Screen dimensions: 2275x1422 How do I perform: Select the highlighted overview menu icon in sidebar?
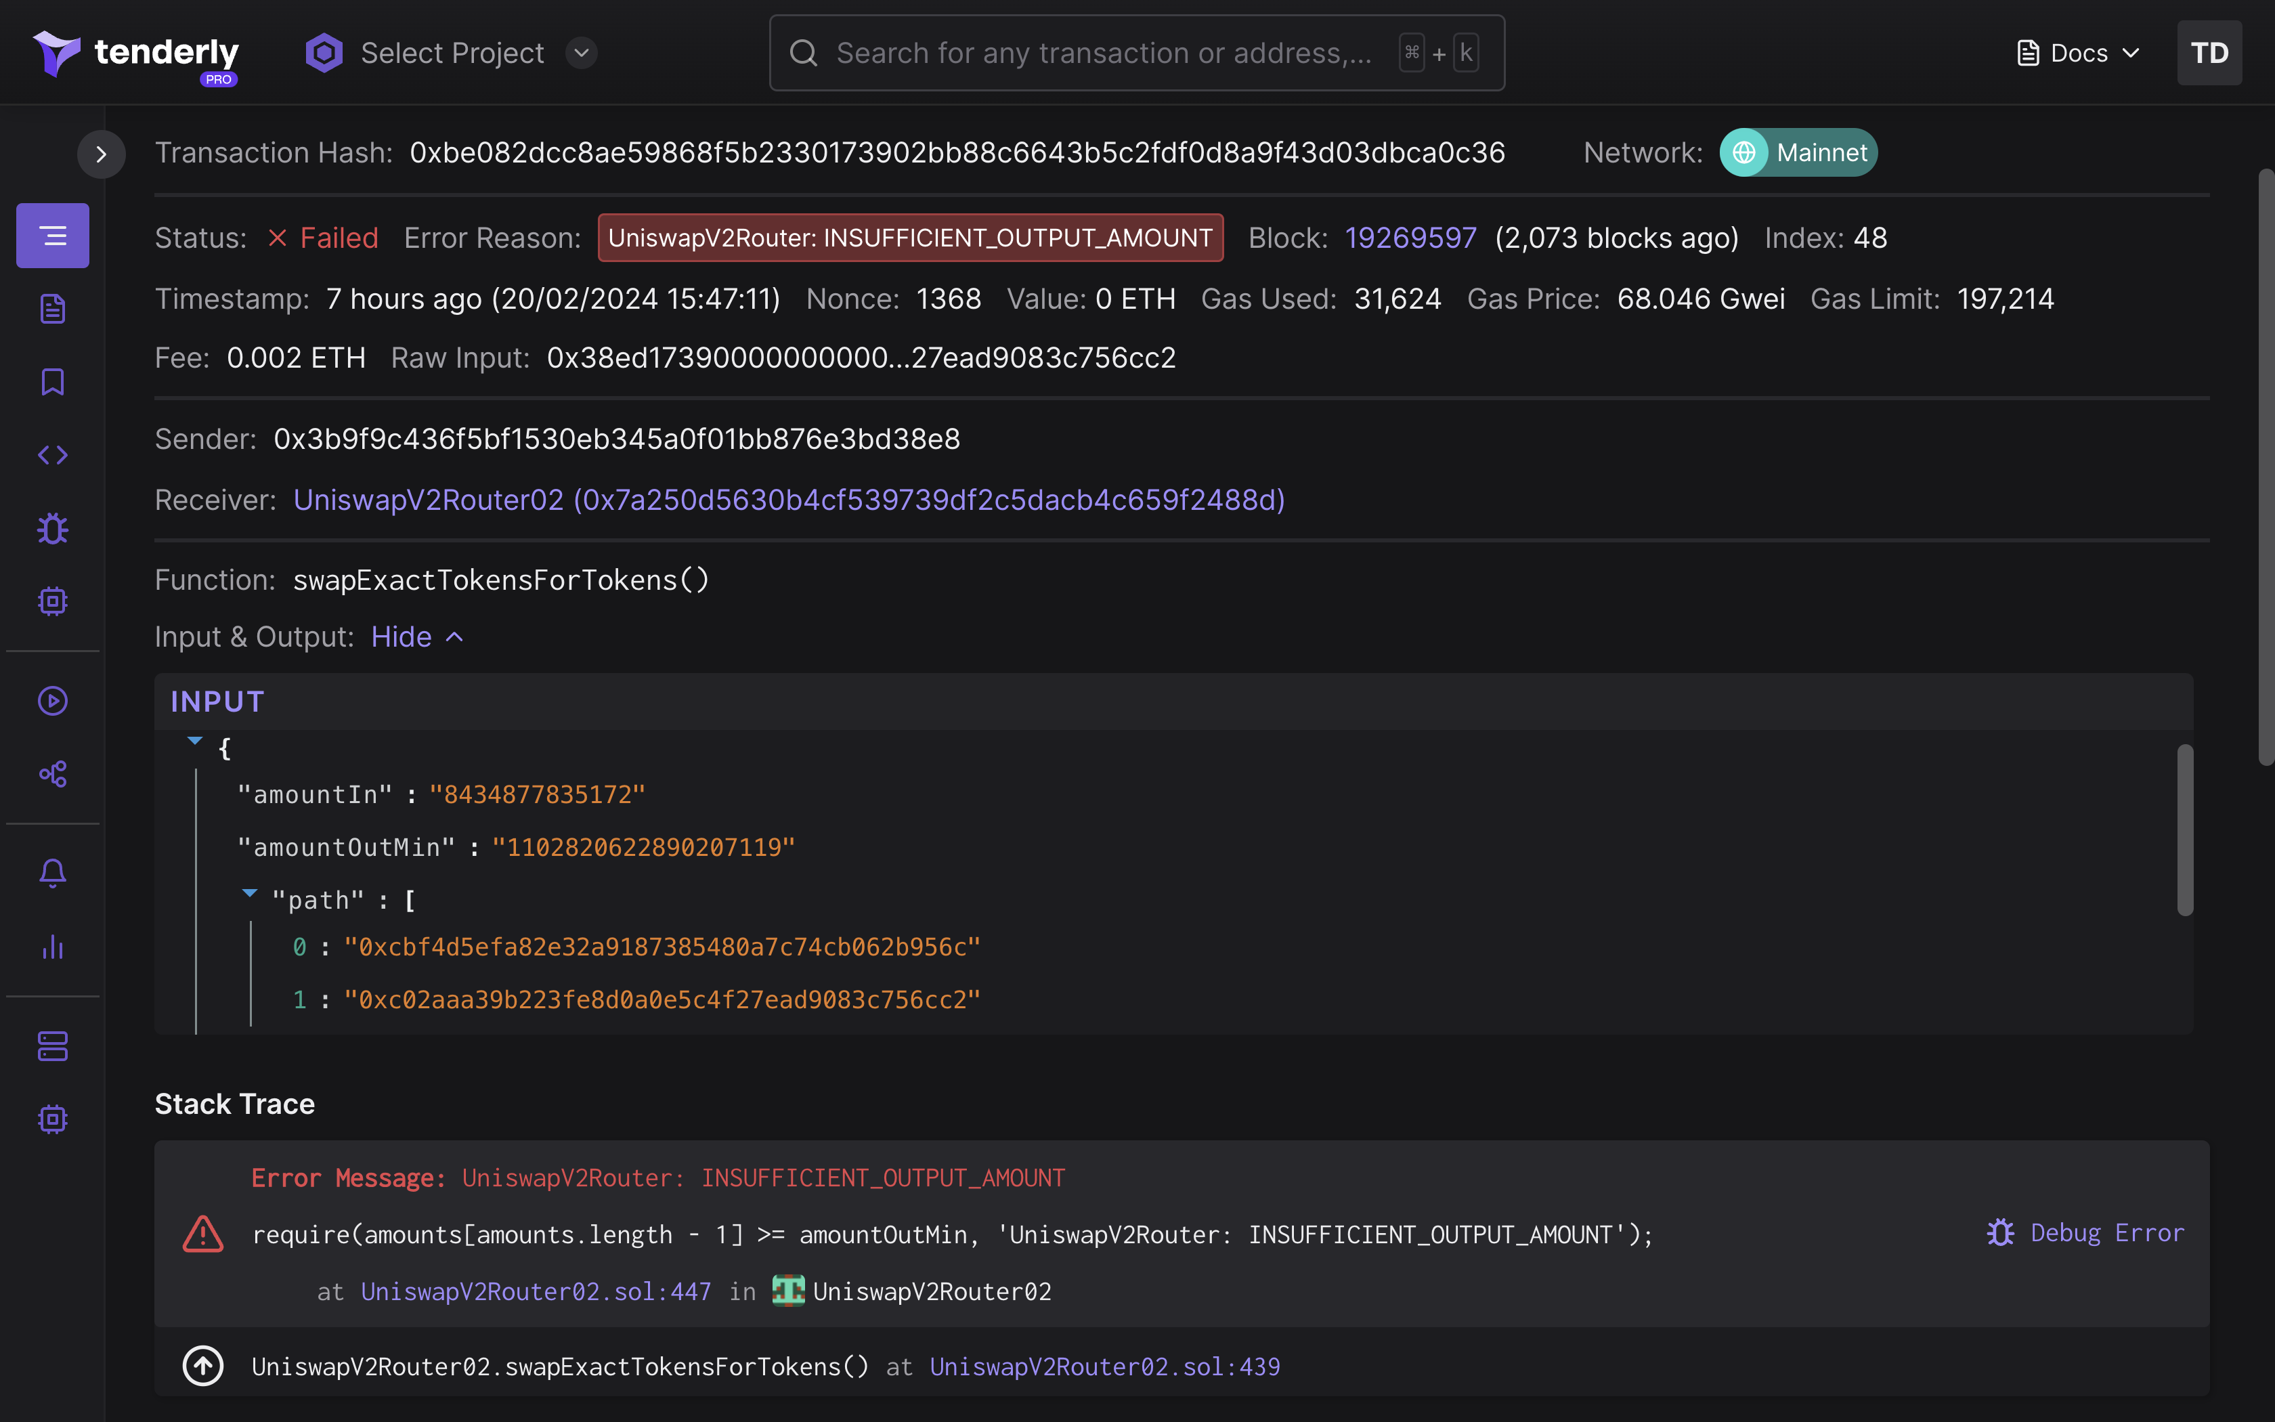coord(53,236)
